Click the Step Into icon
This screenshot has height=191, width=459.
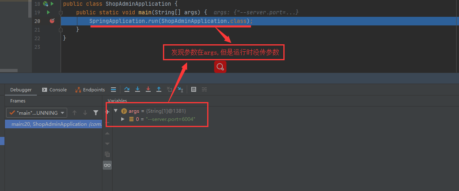(x=138, y=89)
